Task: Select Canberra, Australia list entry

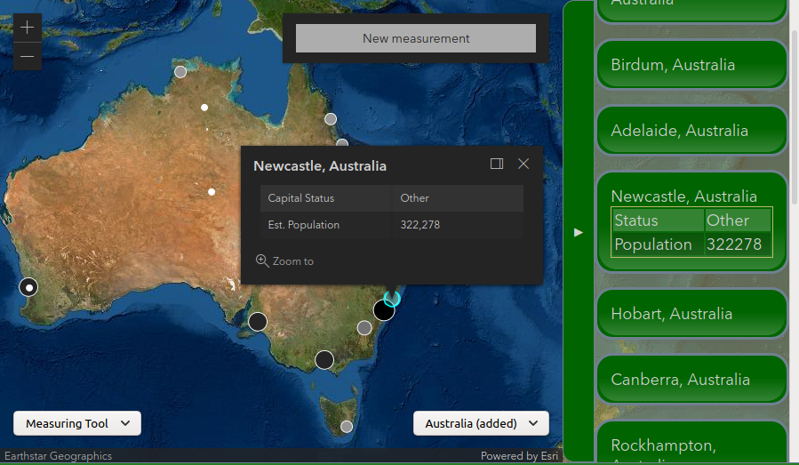Action: click(x=691, y=380)
